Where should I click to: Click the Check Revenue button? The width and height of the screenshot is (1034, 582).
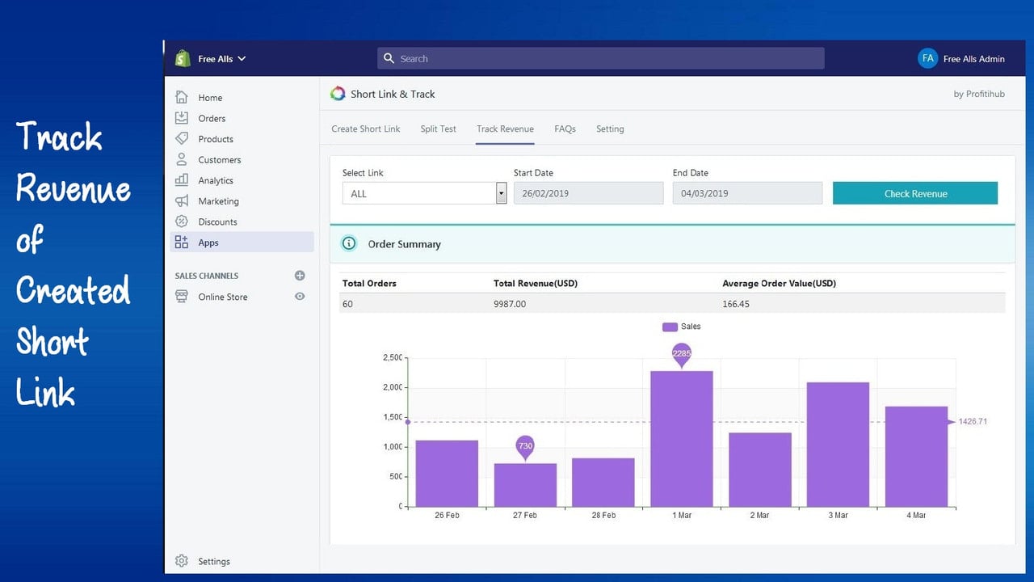coord(915,193)
